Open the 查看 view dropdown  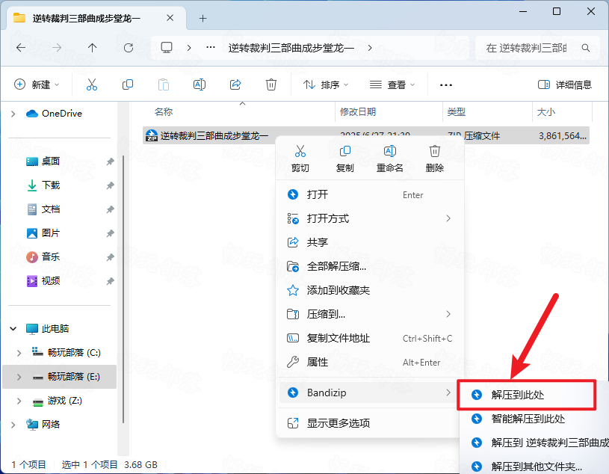[392, 84]
